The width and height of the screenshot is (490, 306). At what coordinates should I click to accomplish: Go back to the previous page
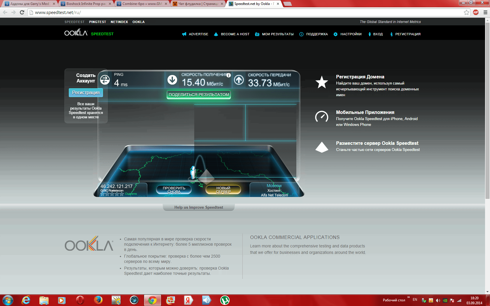coord(5,12)
